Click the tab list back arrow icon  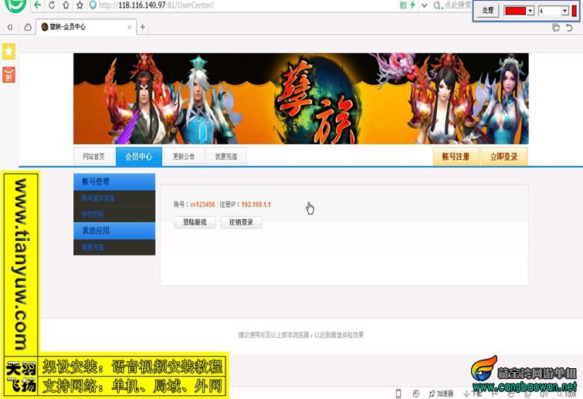(x=10, y=27)
